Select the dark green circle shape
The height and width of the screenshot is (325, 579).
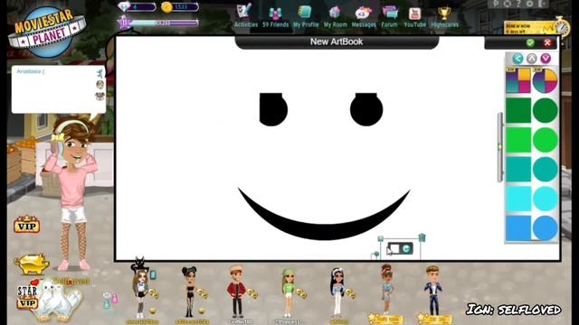[x=545, y=110]
